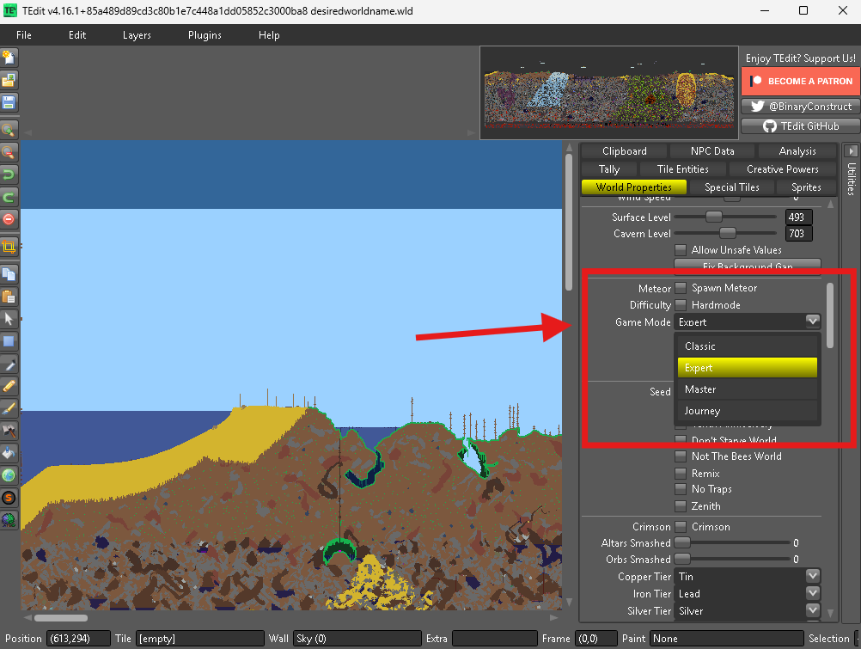Click the world minimap thumbnail
Viewport: 861px width, 649px height.
pyautogui.click(x=609, y=93)
